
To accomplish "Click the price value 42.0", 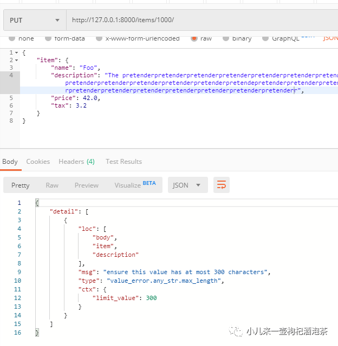I will pos(90,98).
